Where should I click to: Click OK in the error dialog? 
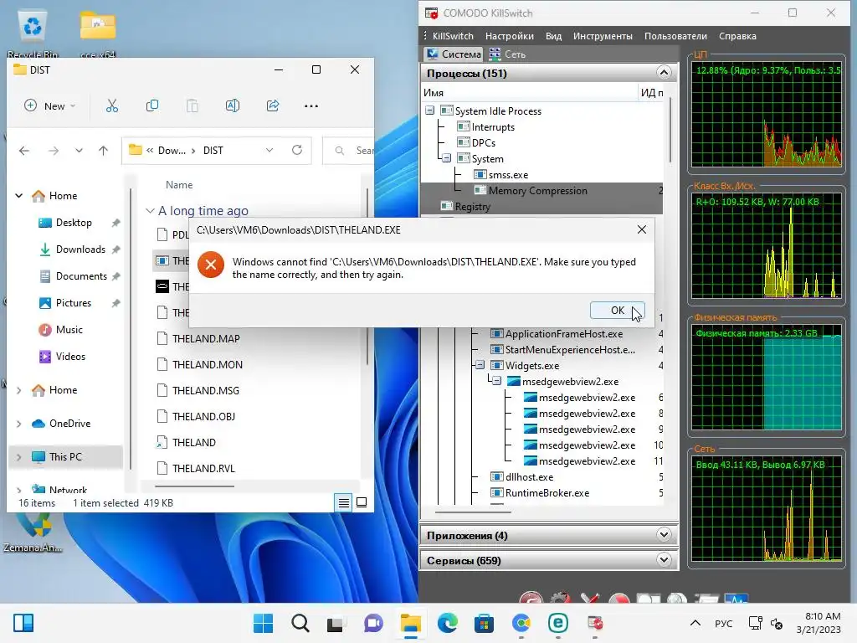pos(617,311)
